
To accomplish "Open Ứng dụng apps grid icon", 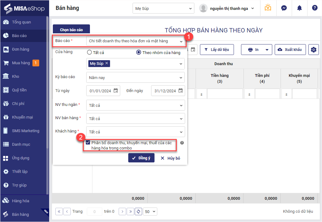I will 6,158.
